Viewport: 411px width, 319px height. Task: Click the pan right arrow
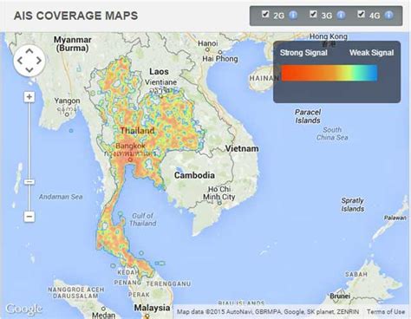[39, 61]
